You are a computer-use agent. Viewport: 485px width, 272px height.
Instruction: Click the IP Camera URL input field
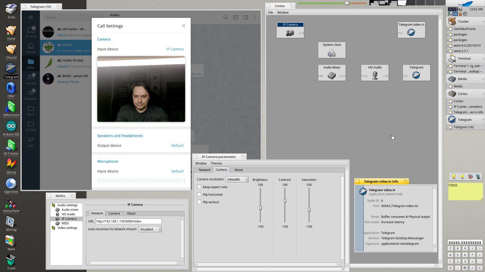click(x=128, y=221)
